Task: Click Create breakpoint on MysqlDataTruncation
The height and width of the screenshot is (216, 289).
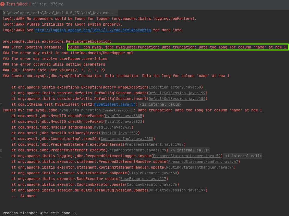Action: [x=117, y=110]
